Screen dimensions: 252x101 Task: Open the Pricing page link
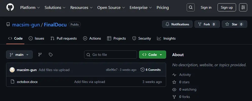coord(163,8)
